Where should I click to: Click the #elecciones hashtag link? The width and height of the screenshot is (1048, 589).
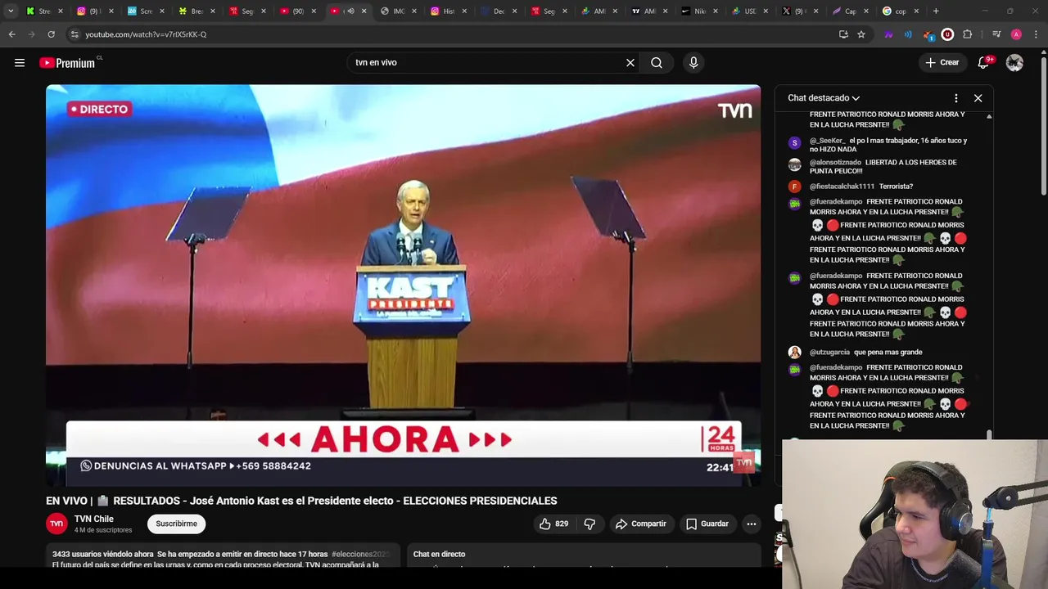tap(360, 554)
